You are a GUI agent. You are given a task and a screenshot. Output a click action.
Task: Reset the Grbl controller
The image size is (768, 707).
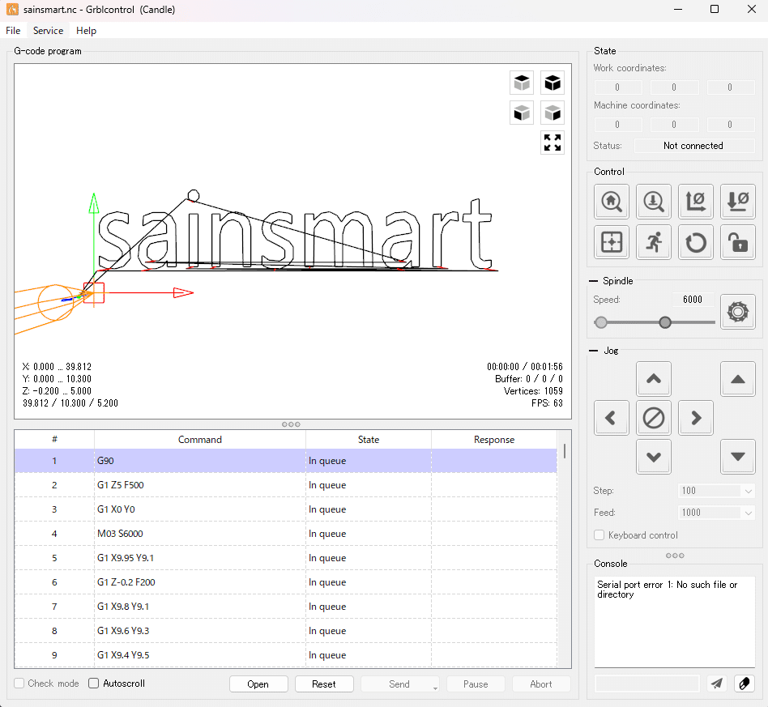(696, 242)
